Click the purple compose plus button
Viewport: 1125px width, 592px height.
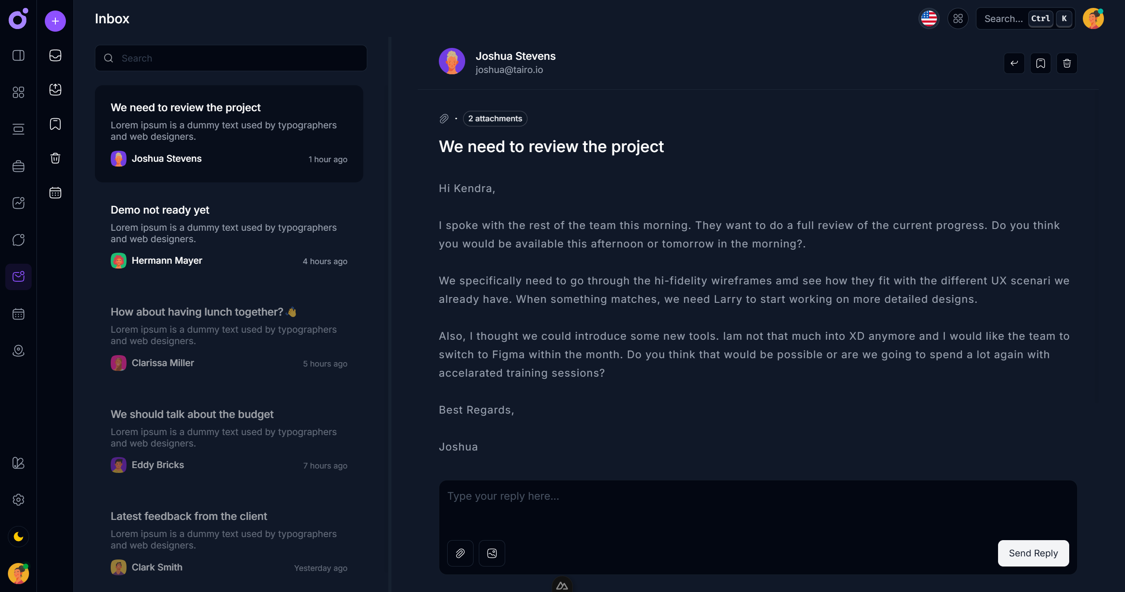point(55,21)
